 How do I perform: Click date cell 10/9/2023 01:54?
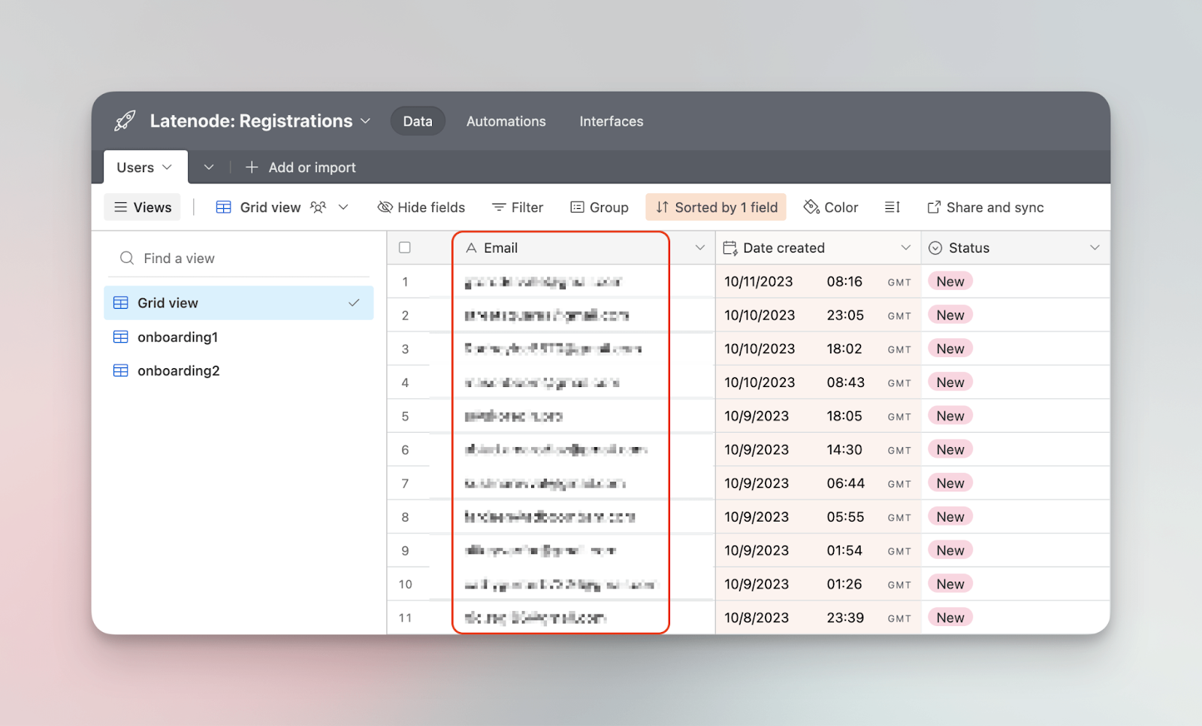pos(818,550)
